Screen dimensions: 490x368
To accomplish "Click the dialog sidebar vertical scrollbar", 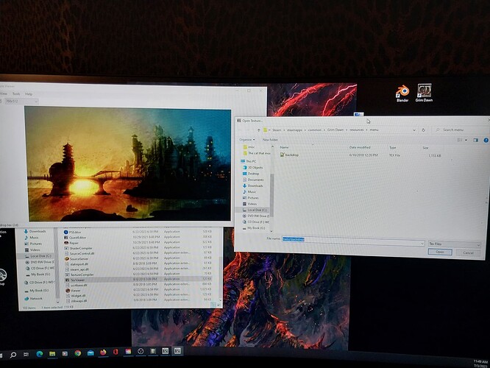I will click(271, 194).
